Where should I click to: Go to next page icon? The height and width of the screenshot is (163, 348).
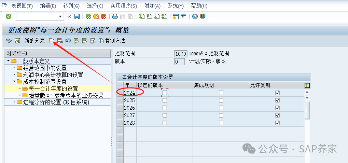click(157, 16)
